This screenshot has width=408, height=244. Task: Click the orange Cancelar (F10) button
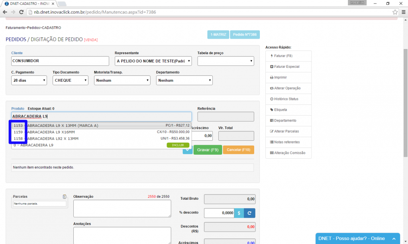pyautogui.click(x=238, y=150)
